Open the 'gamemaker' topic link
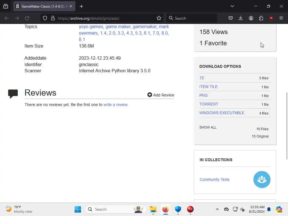This screenshot has width=288, height=216. [x=145, y=27]
